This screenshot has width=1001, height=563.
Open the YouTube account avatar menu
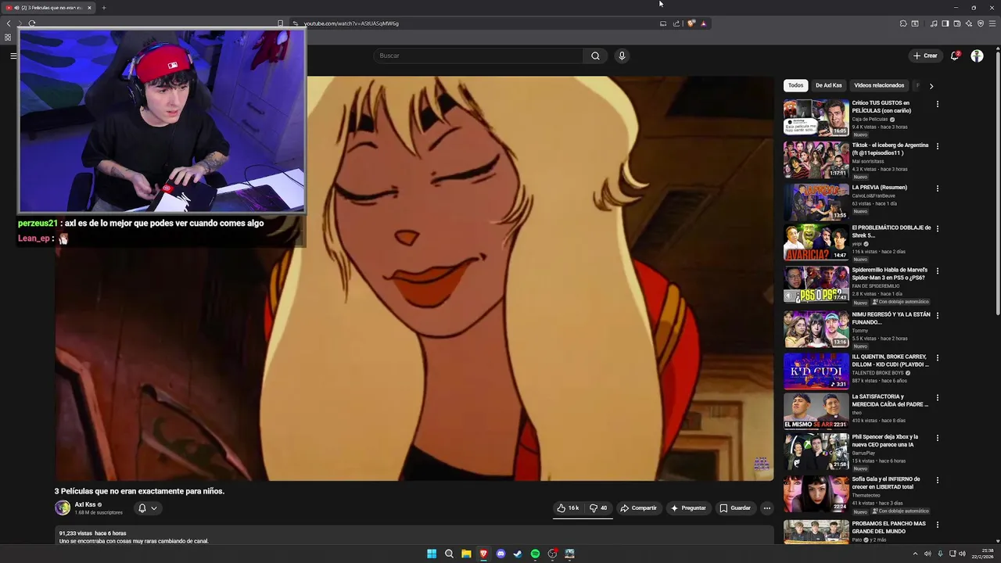(x=977, y=56)
